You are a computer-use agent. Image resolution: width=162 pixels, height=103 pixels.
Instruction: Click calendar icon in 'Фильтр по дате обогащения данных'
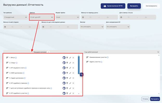[x=43, y=27]
